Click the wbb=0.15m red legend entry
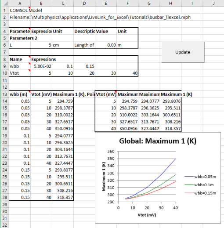The height and width of the screenshot is (228, 224). pyautogui.click(x=200, y=193)
